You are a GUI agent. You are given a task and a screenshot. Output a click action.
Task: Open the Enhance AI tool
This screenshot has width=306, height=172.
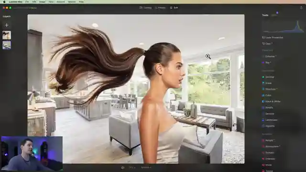point(269,56)
